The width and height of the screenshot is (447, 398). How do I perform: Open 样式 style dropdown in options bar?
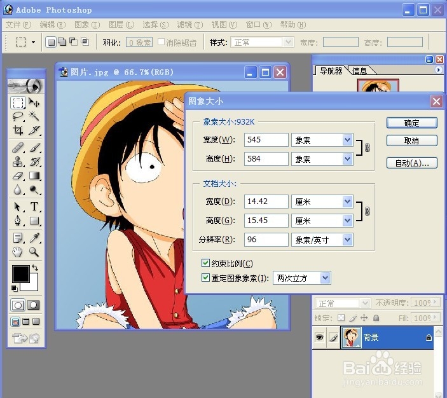point(288,42)
